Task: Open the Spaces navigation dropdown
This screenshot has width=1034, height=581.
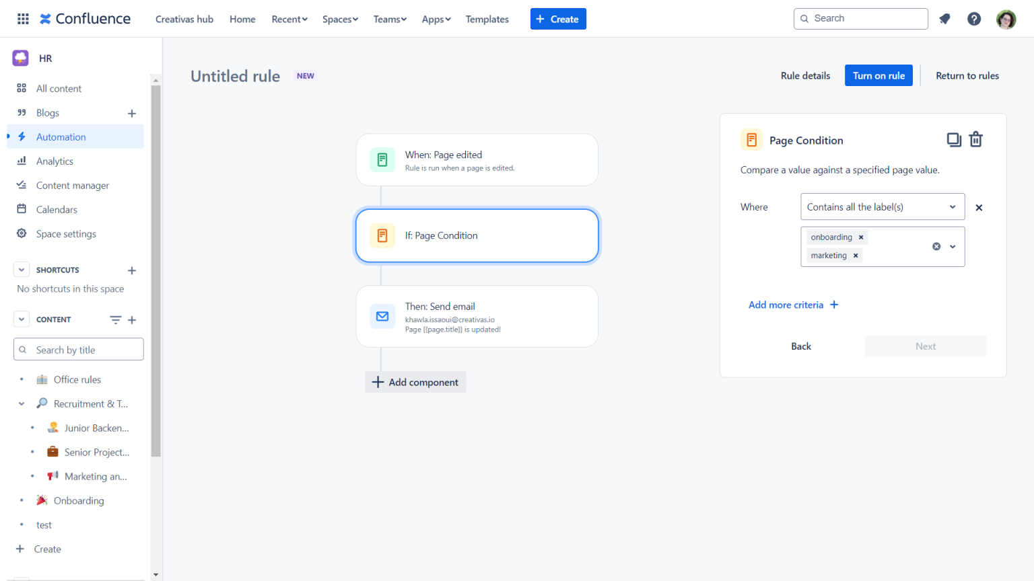Action: (340, 19)
